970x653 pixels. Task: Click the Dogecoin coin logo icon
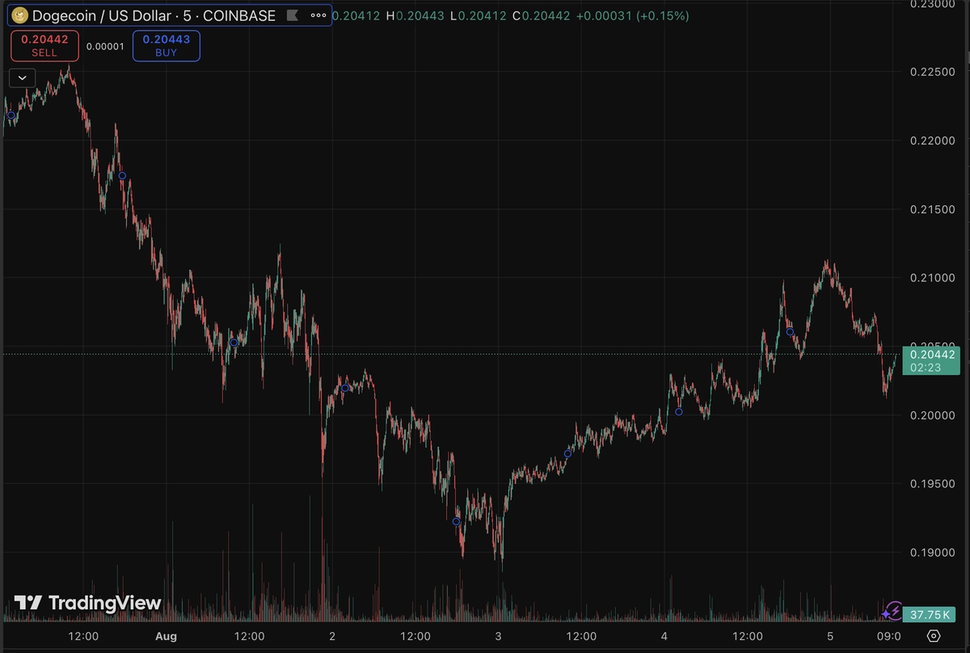[18, 15]
